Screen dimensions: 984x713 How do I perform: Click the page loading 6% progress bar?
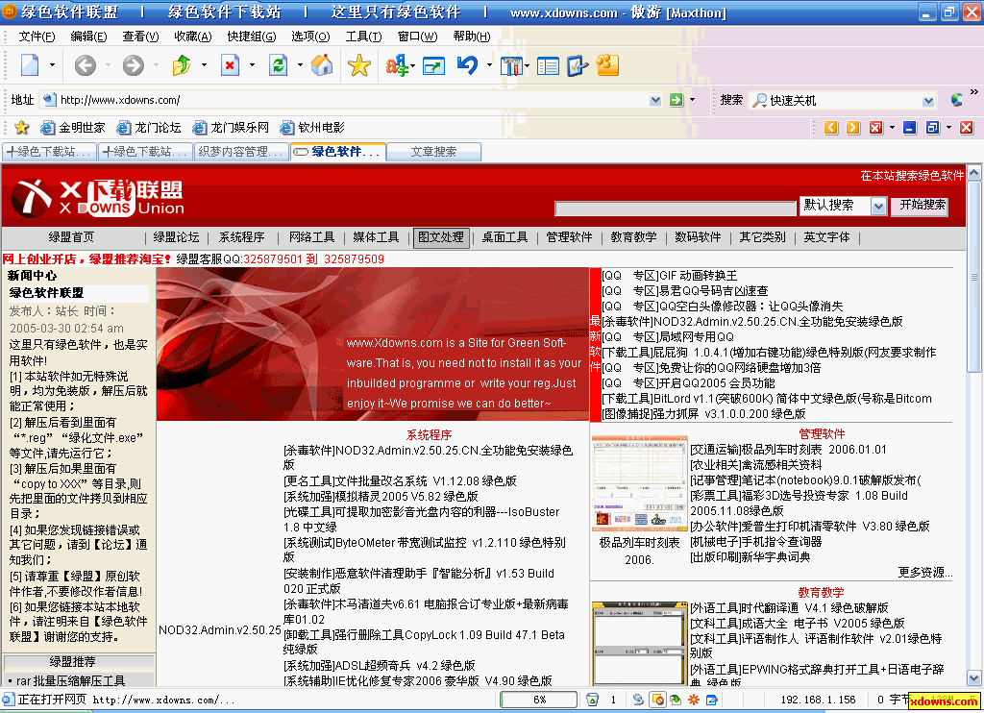click(538, 700)
